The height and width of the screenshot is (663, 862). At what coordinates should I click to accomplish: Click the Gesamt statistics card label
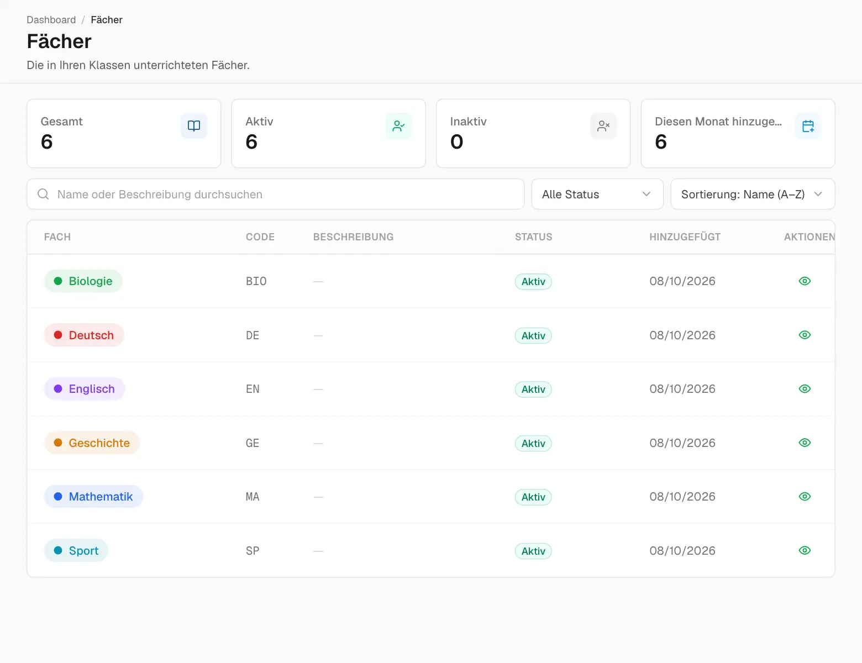(x=62, y=122)
